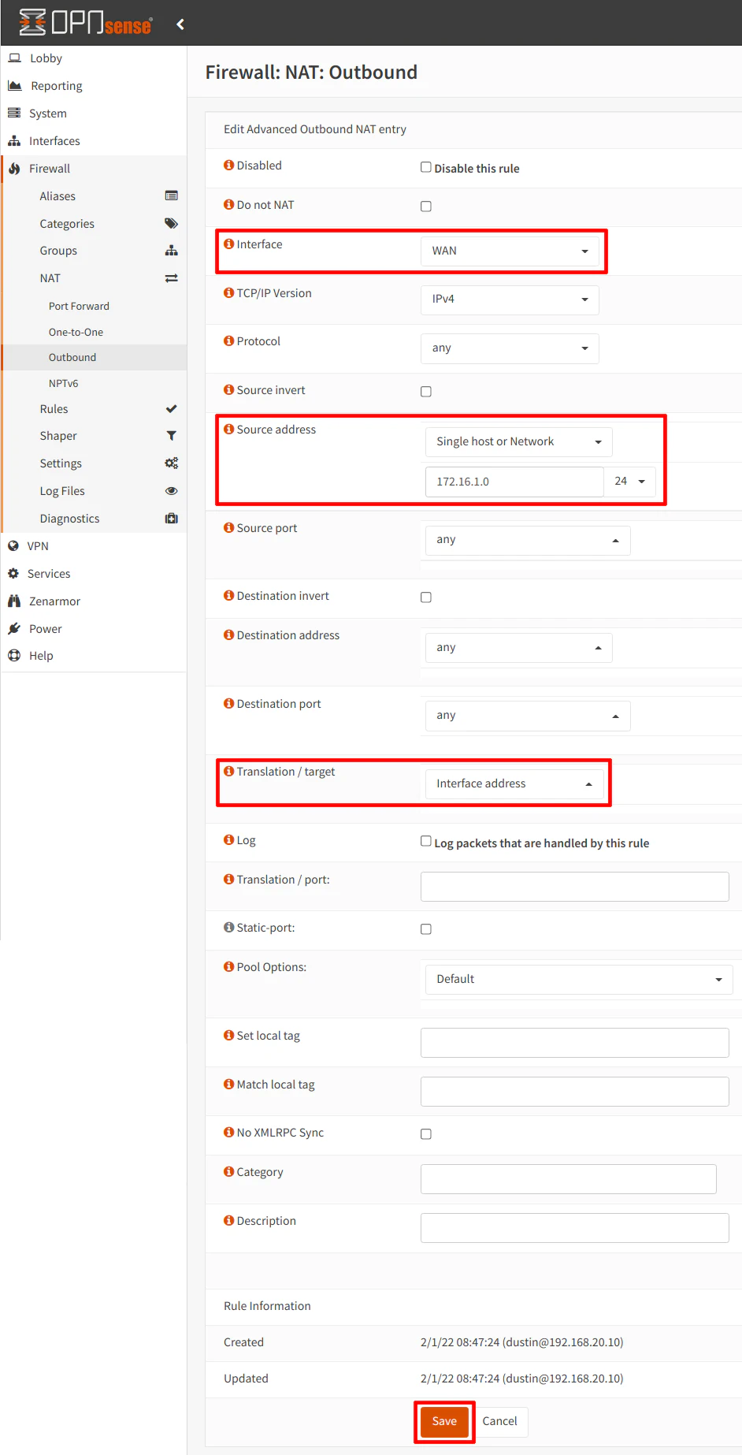Save the outbound NAT rule
742x1455 pixels.
pyautogui.click(x=444, y=1421)
